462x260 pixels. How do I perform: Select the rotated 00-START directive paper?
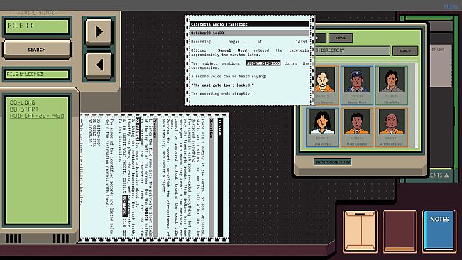[x=155, y=177]
